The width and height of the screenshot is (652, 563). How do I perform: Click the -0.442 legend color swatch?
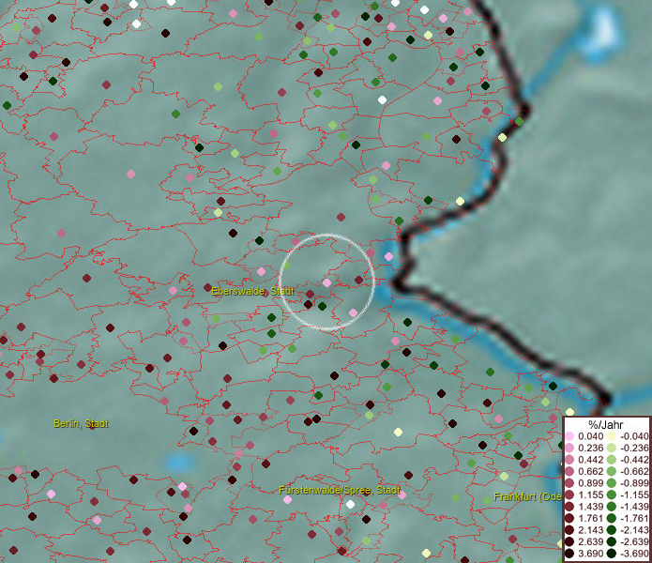point(612,460)
